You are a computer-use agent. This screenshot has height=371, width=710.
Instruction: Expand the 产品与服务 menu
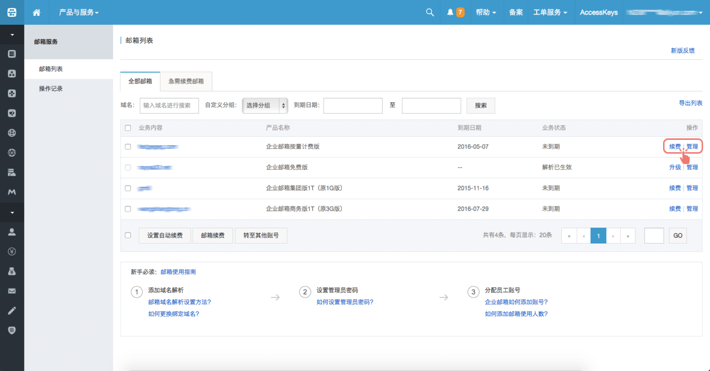pos(78,12)
